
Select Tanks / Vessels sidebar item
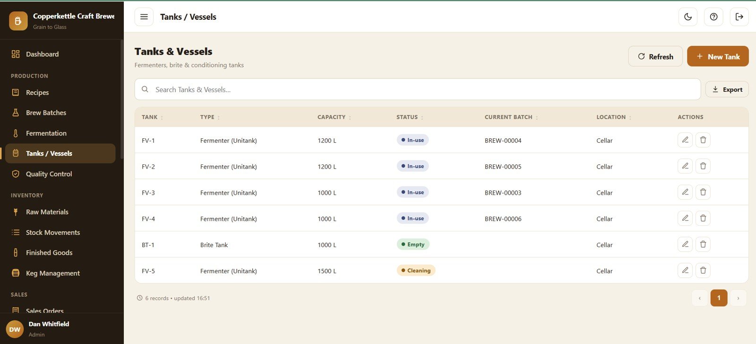[60, 154]
